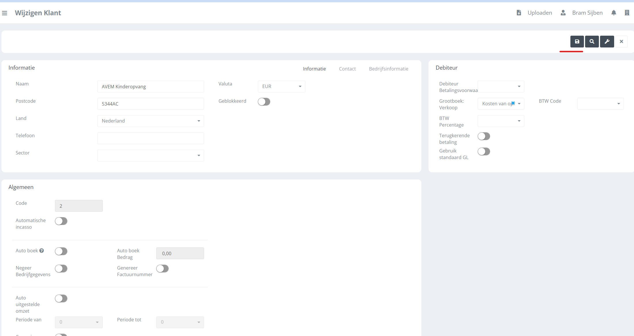Enable Automatische incasso toggle

pyautogui.click(x=61, y=221)
